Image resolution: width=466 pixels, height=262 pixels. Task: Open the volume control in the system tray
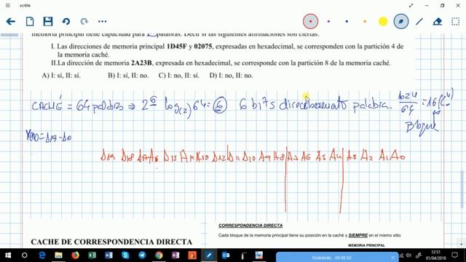pyautogui.click(x=409, y=255)
